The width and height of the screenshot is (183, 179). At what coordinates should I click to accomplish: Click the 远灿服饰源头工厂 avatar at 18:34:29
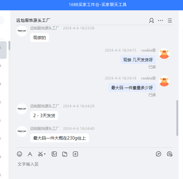pos(22,109)
